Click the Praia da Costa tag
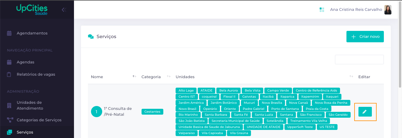The image size is (402, 138). [x=317, y=109]
